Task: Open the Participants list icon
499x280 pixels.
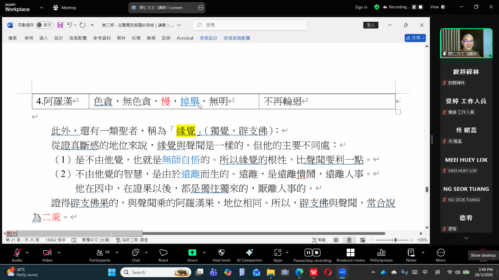Action: point(100,253)
